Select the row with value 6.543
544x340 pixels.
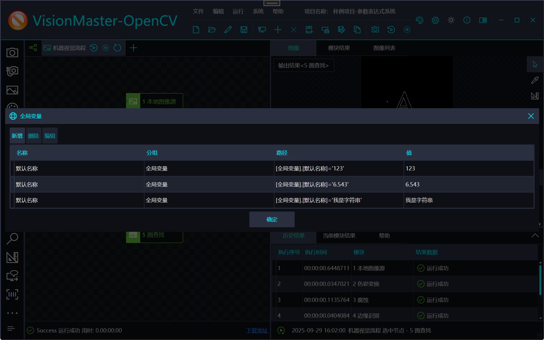point(272,184)
